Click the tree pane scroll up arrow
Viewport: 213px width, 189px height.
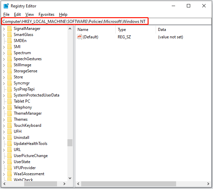(x=70, y=29)
